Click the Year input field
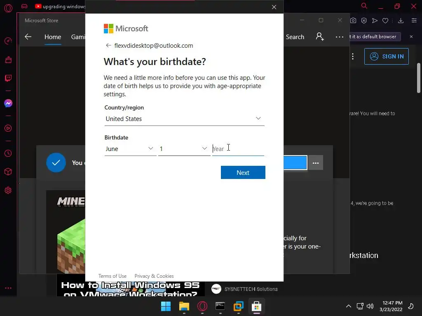The width and height of the screenshot is (422, 316). [x=238, y=149]
